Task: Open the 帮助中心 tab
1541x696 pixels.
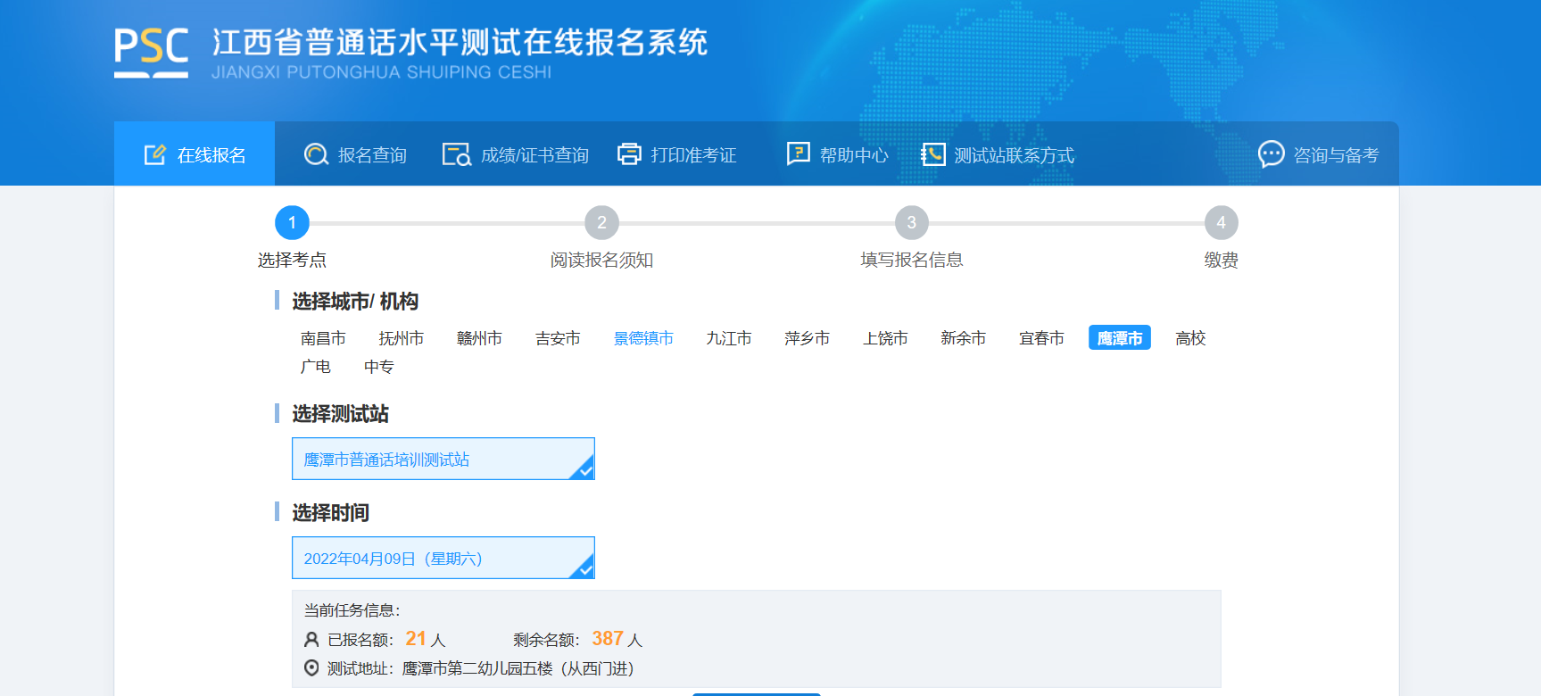Action: 838,154
